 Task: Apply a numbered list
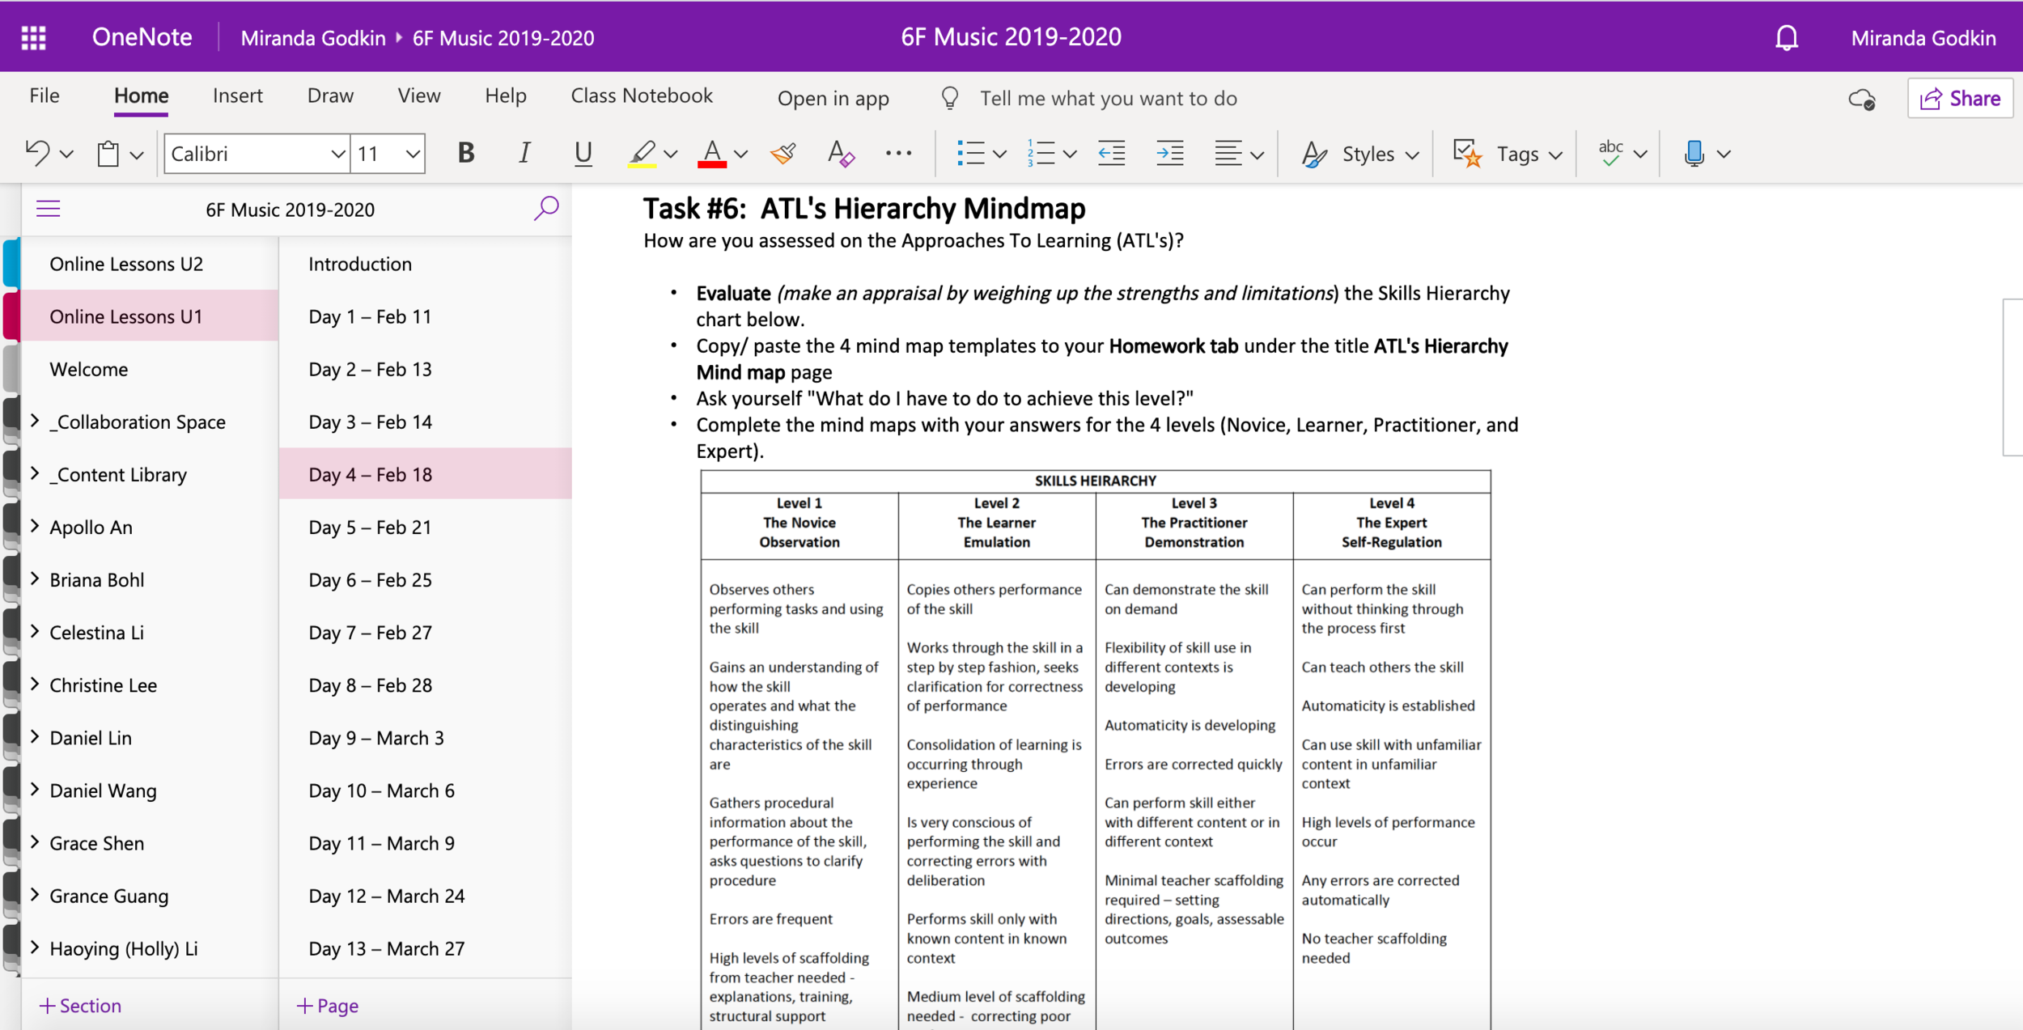1041,153
